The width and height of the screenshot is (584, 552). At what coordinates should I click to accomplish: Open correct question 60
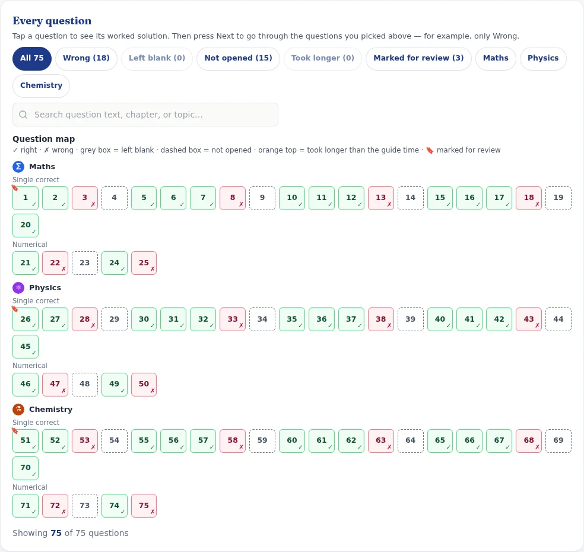292,440
